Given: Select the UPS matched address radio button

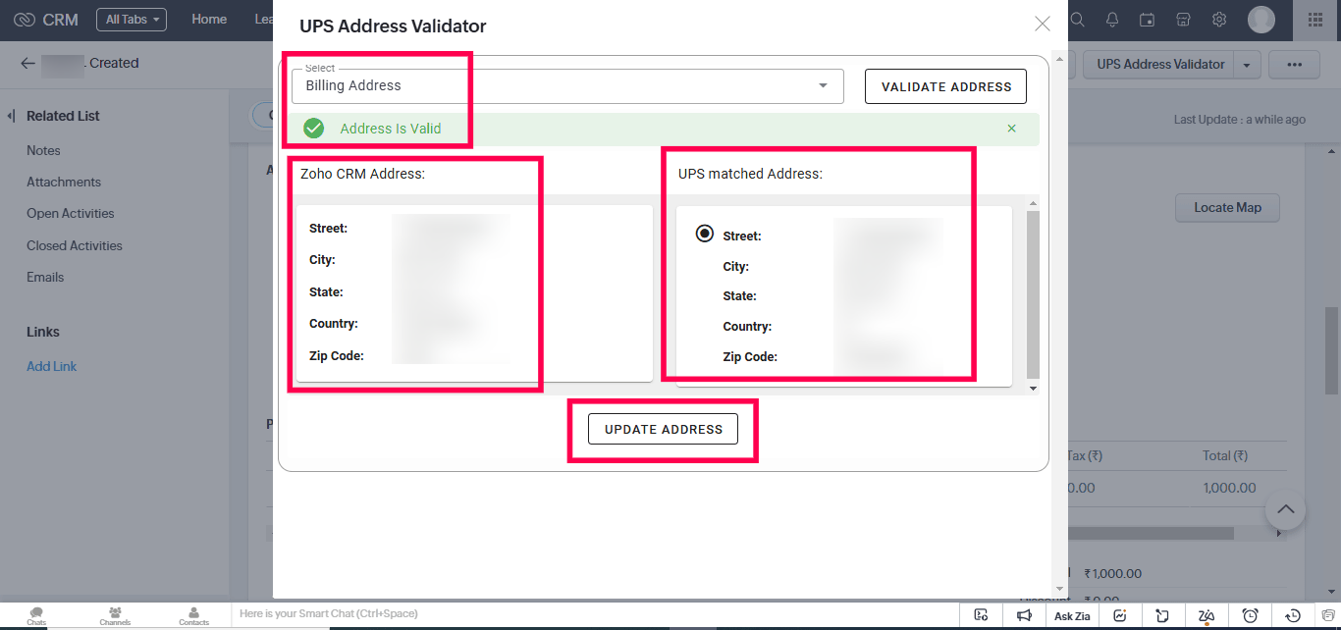Looking at the screenshot, I should (704, 234).
